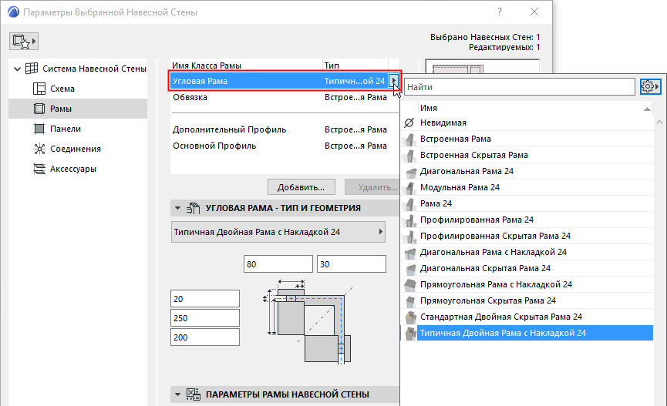Choose Диагональная Рама 24 frame type
The image size is (667, 406).
[x=527, y=171]
